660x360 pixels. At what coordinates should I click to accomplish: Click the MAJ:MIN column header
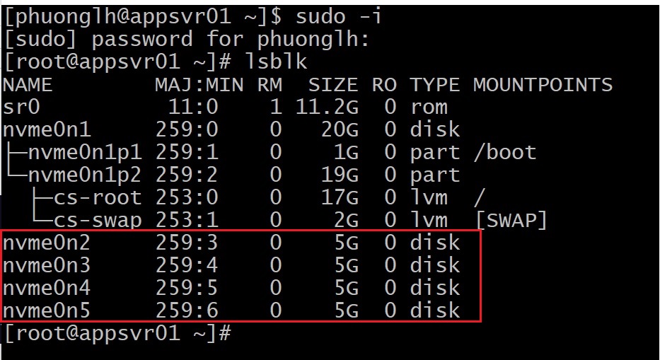[199, 85]
